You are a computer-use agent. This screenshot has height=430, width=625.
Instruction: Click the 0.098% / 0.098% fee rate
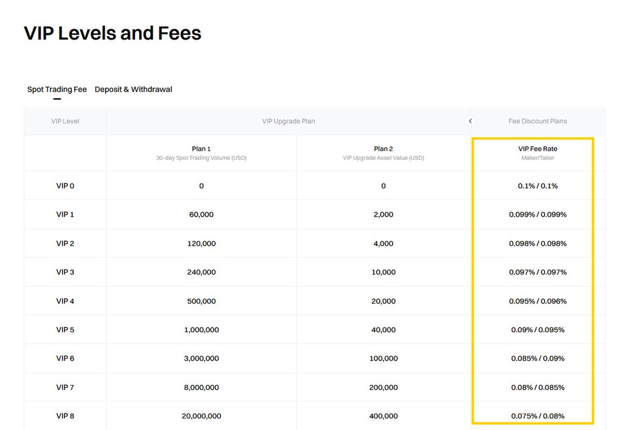[538, 244]
